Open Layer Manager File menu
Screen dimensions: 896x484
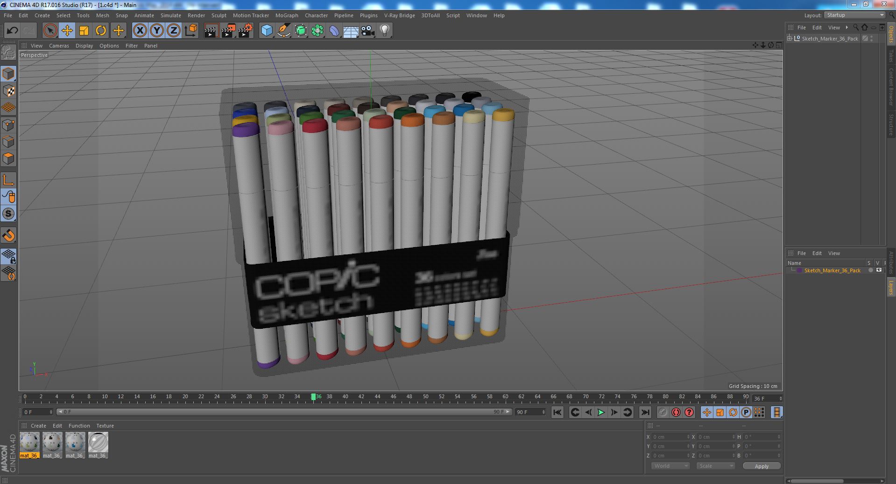(x=801, y=253)
